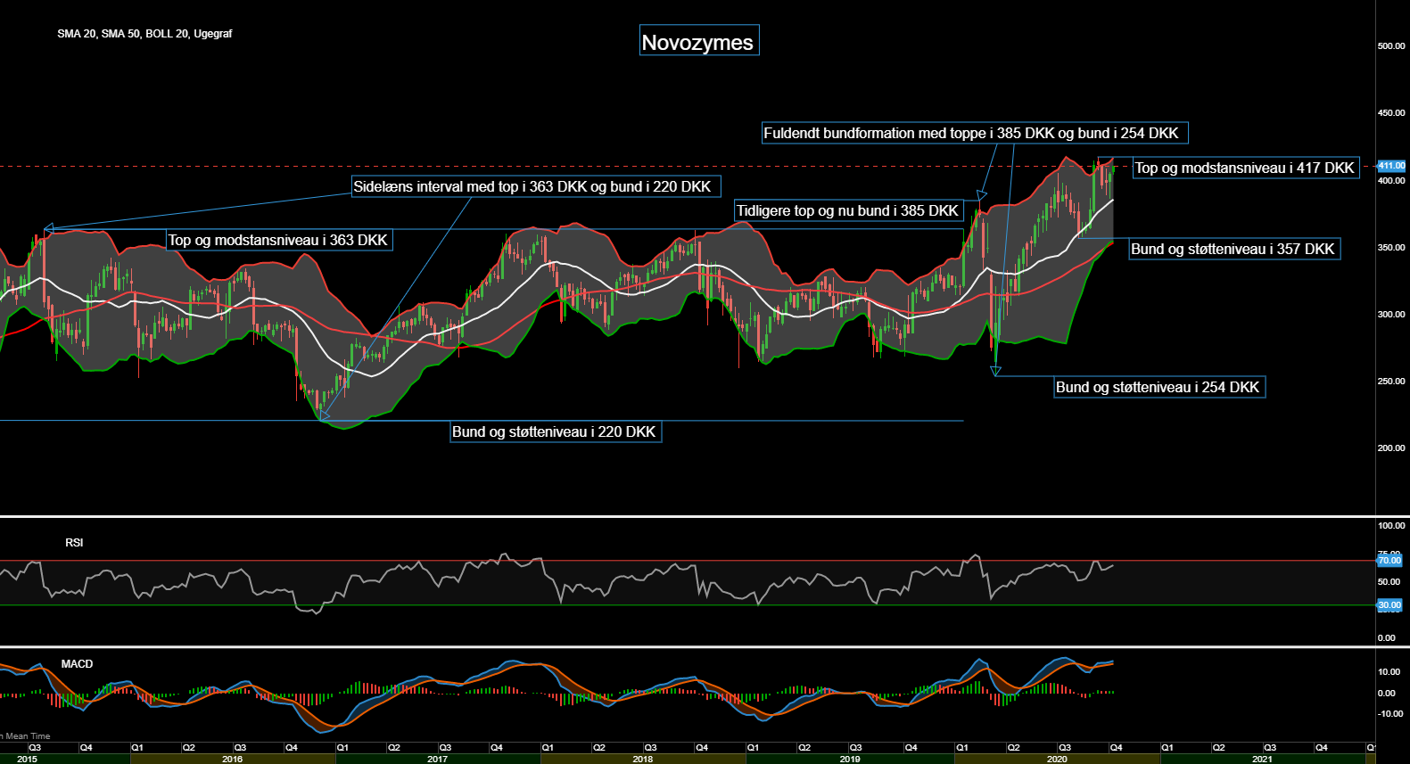Select the 'Tidligere top og nu bund i 385 DKK' label
Viewport: 1410px width, 764px height.
(848, 210)
